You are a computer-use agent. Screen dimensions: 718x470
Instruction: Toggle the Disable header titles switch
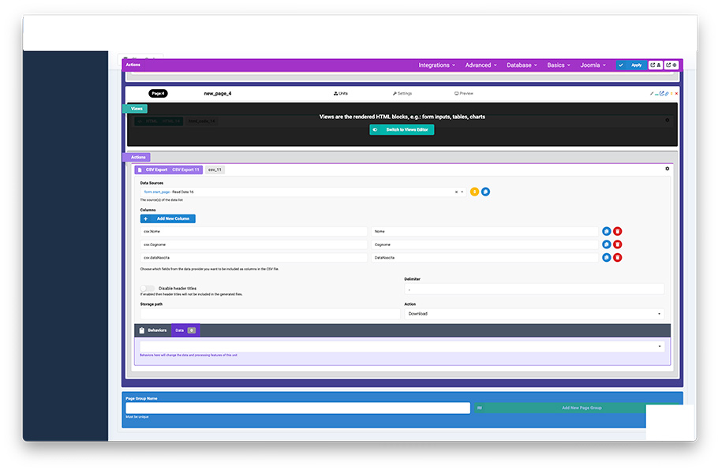click(x=148, y=289)
